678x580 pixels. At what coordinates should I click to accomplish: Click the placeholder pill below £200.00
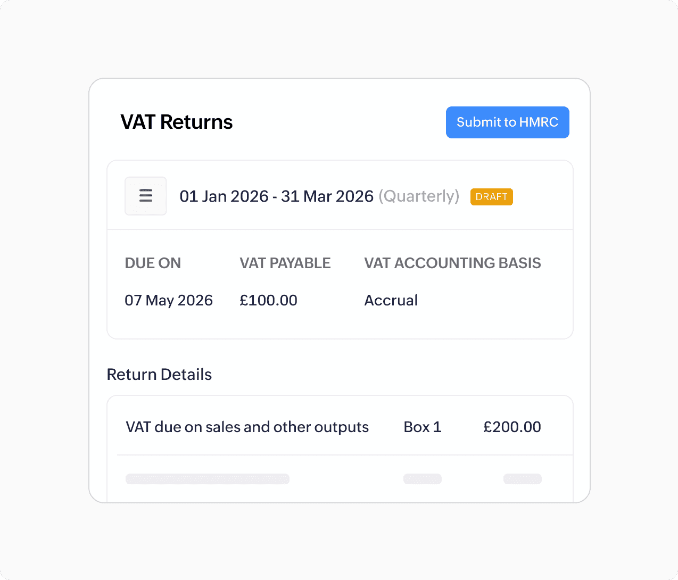523,479
